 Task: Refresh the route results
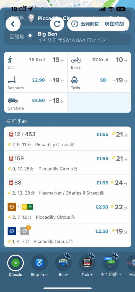[x=57, y=24]
